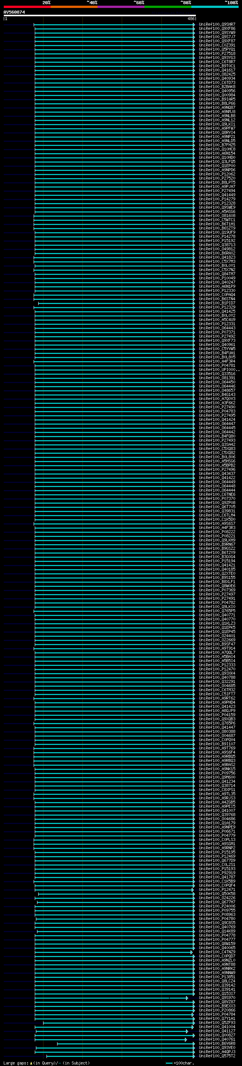Select truncated label UniRef100_UPI000..

219,370
